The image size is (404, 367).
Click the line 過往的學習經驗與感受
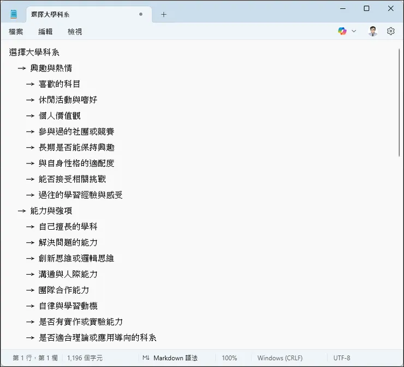coord(81,195)
